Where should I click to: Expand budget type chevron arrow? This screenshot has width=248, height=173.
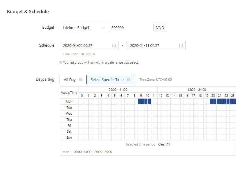103,28
